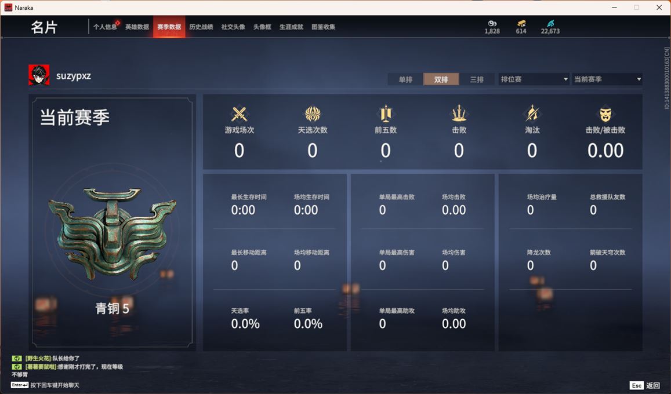
Task: Click the Esc 返回 back button
Action: click(645, 385)
